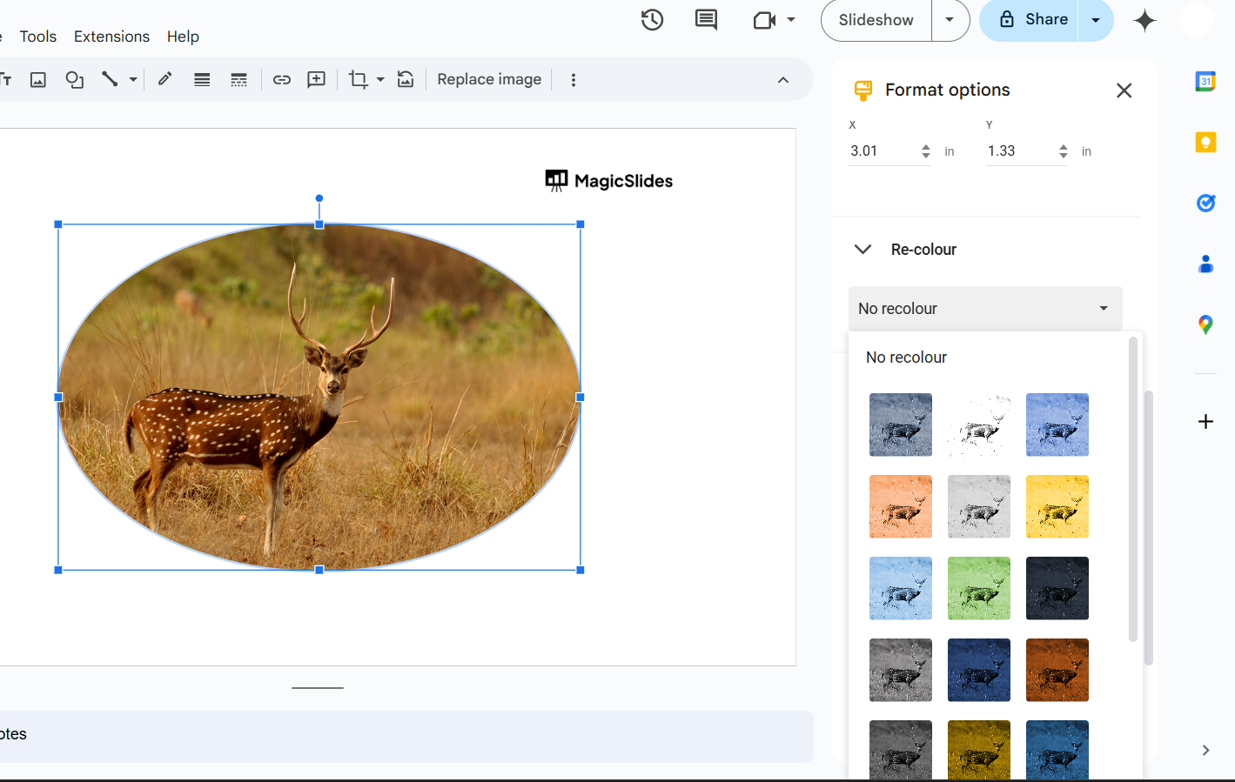Open the Tools menu
Image resolution: width=1235 pixels, height=782 pixels.
coord(38,37)
